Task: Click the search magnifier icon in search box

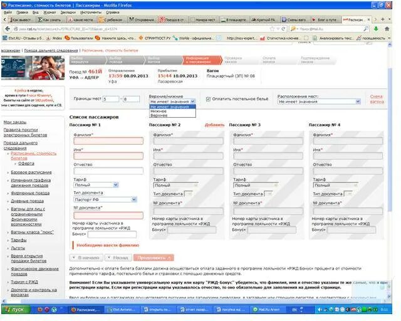Action: coord(366,29)
